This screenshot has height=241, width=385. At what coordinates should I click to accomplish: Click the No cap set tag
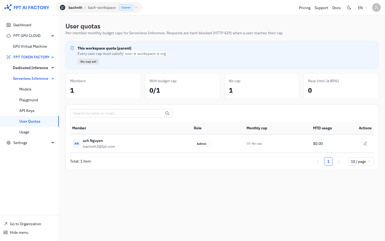(88, 62)
